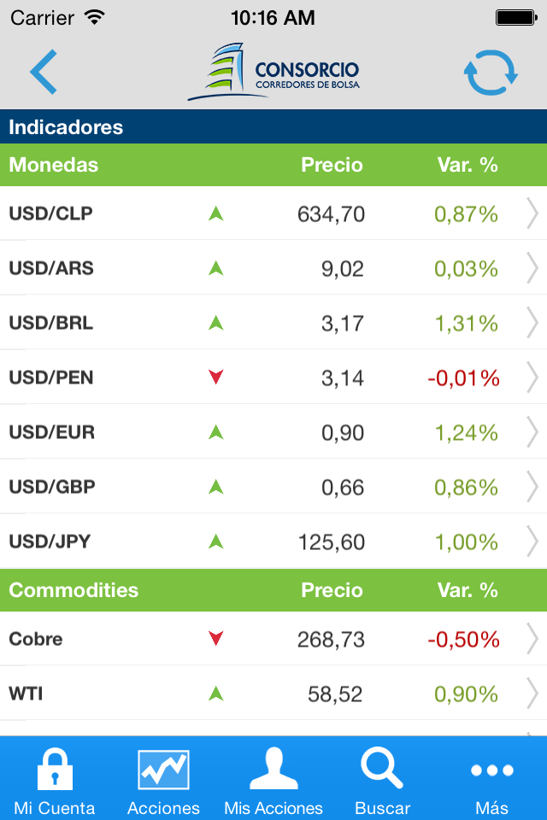The width and height of the screenshot is (547, 820).
Task: Tap red down arrow for USD/PEN
Action: coord(216,378)
